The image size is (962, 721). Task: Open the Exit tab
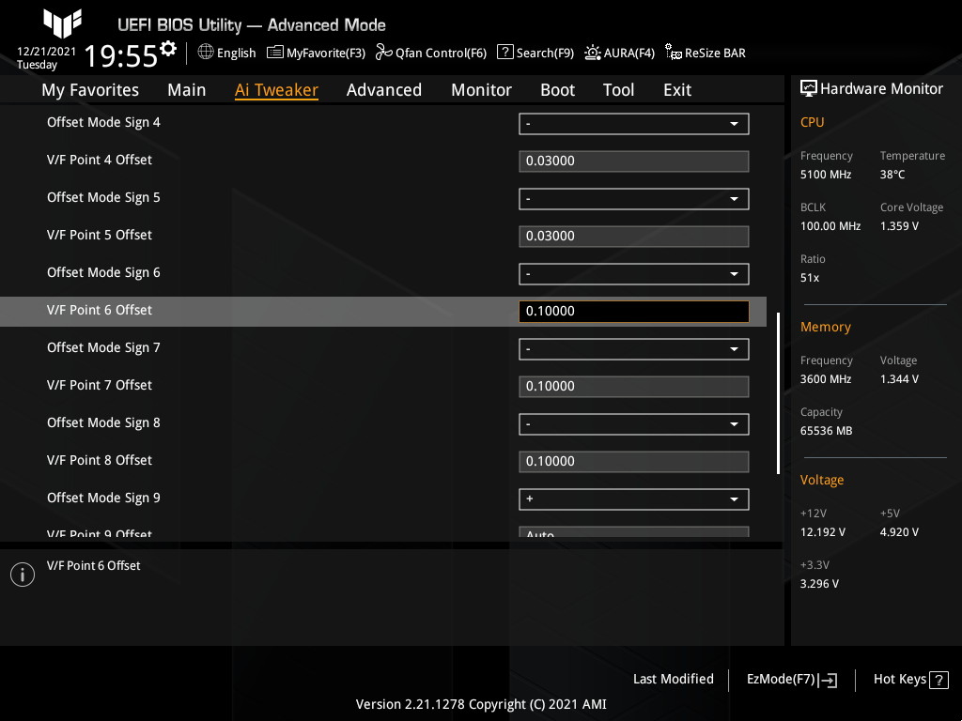point(677,90)
